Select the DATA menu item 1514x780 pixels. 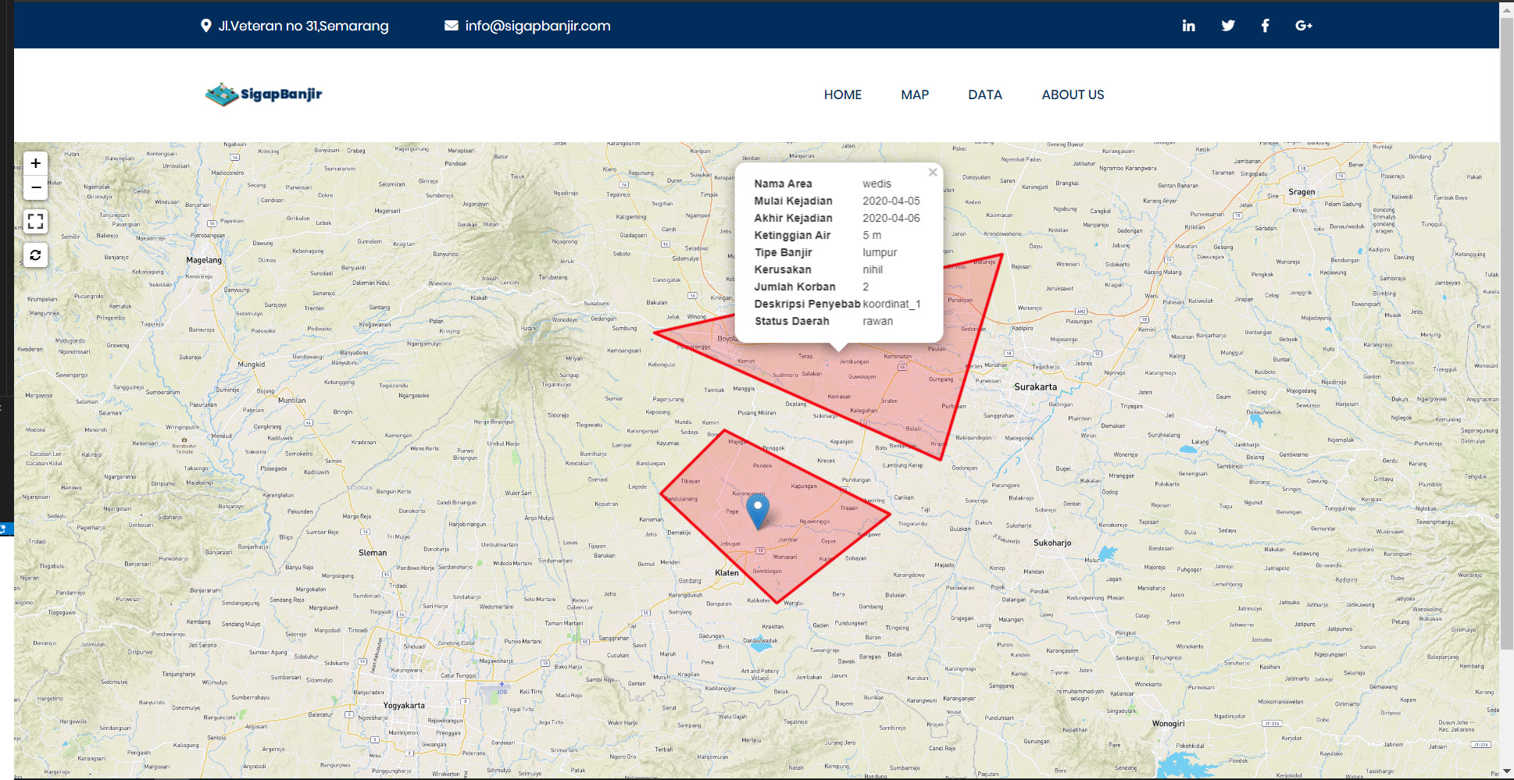(984, 94)
